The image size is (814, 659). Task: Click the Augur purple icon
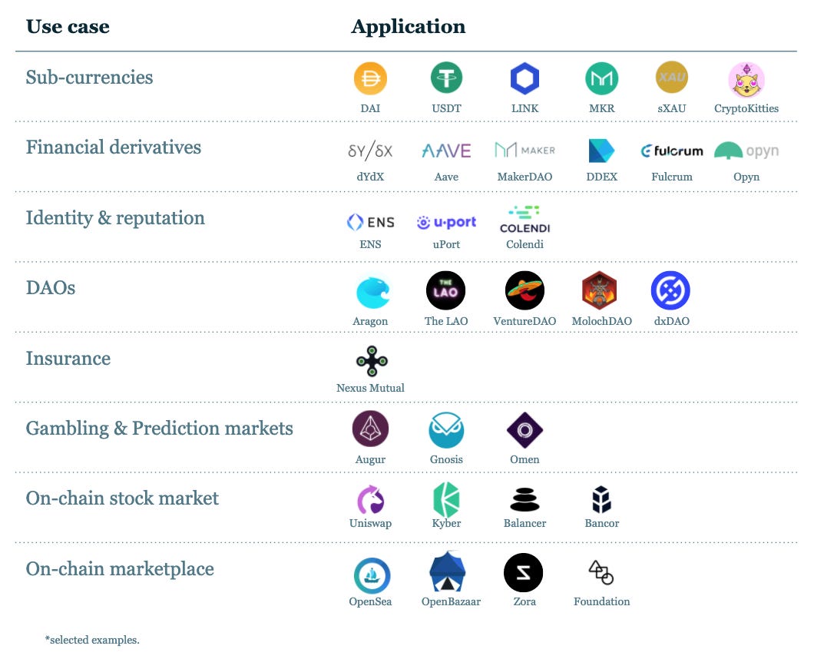[370, 429]
